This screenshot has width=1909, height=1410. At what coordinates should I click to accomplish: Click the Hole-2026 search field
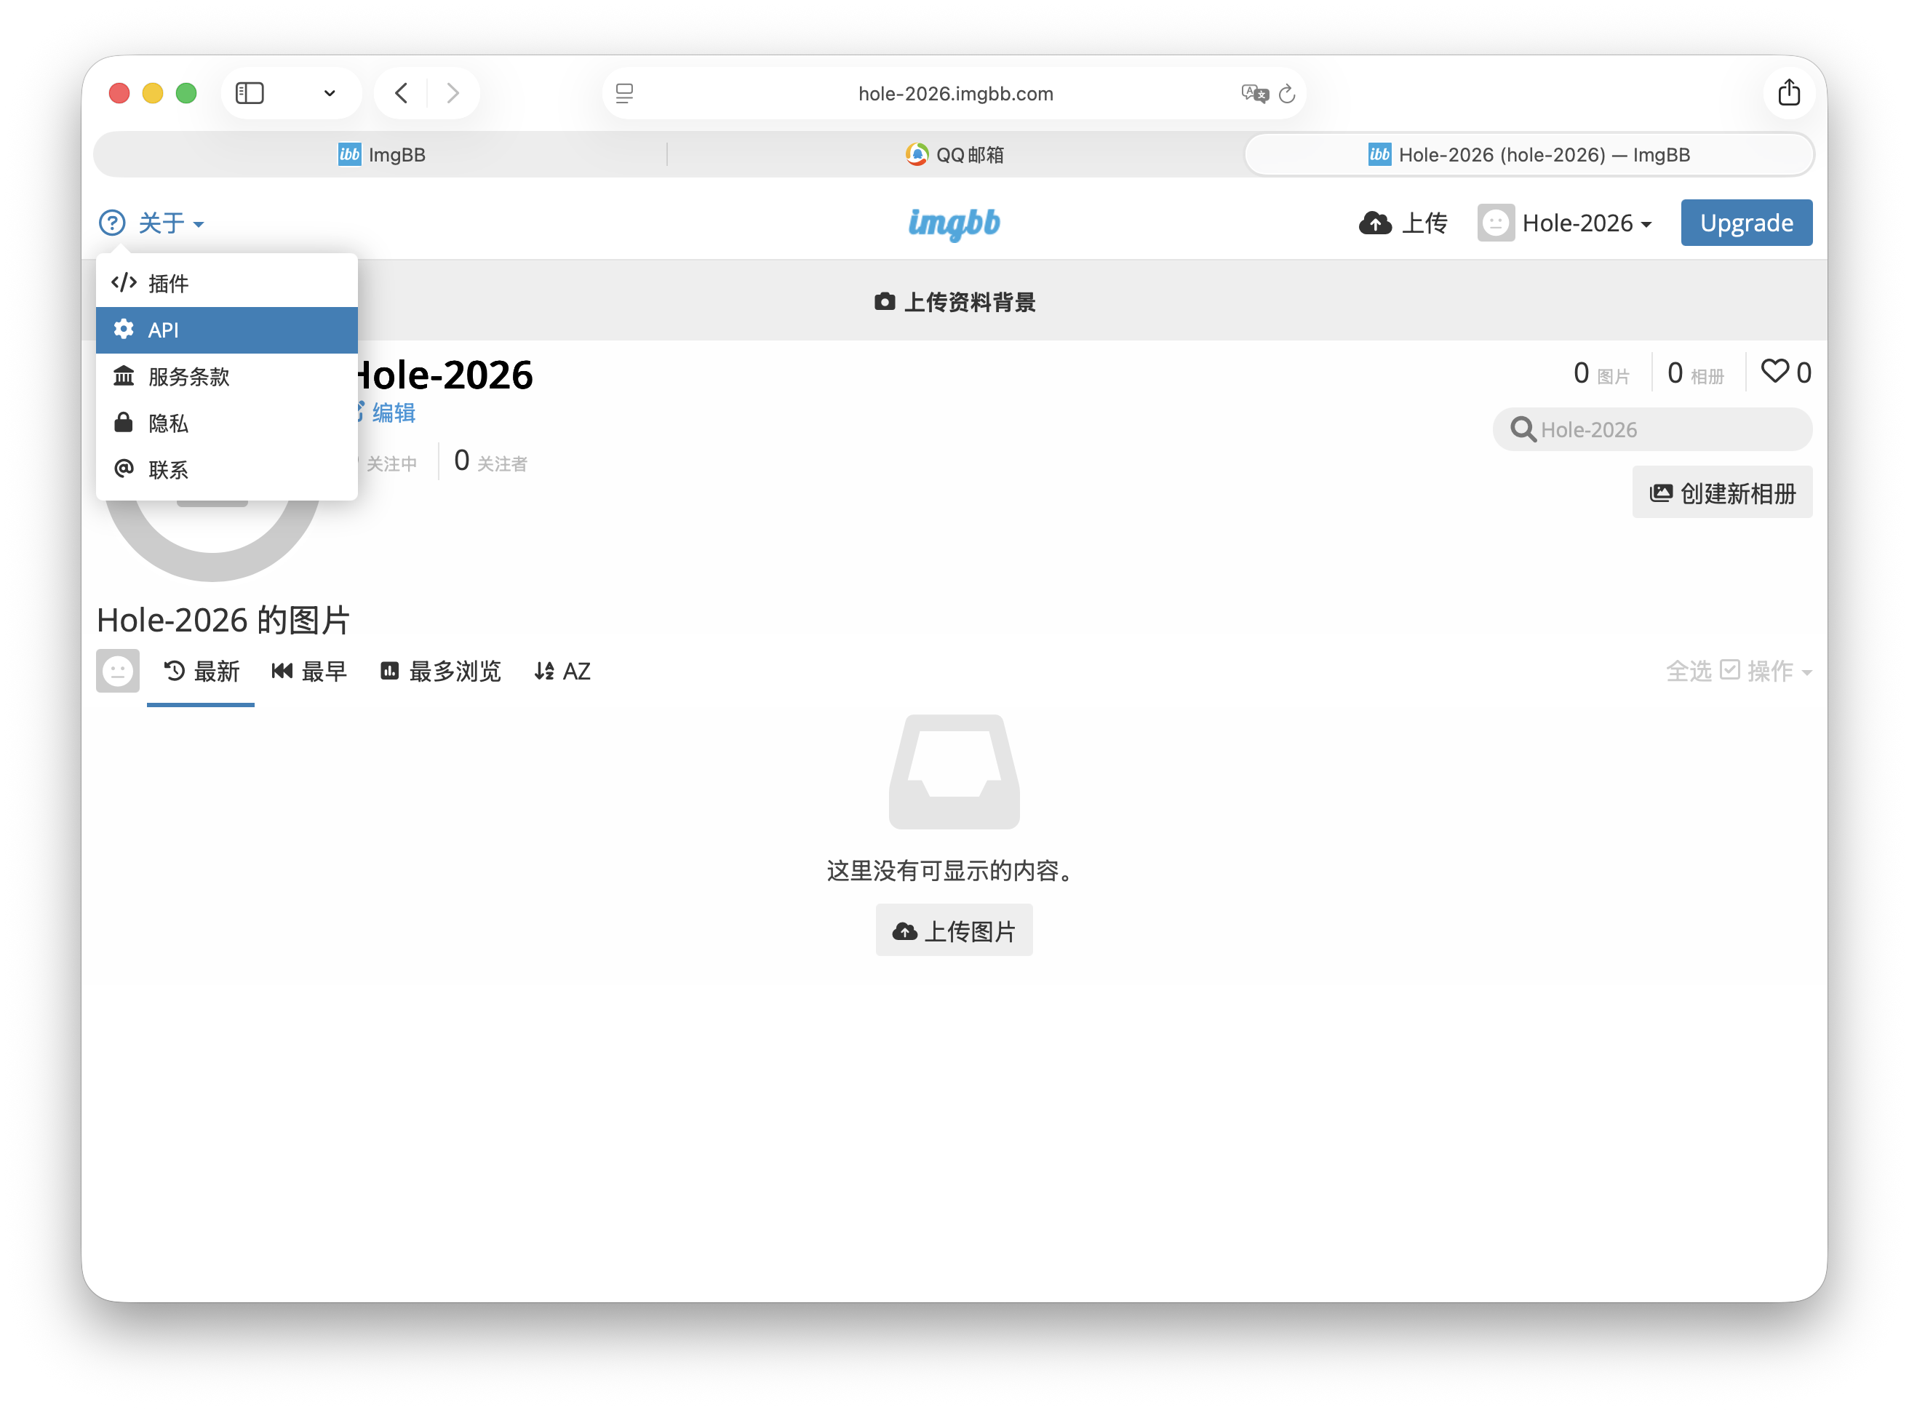[1651, 429]
